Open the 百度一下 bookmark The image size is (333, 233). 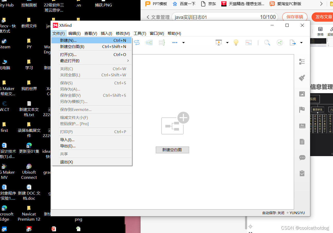pos(184,4)
